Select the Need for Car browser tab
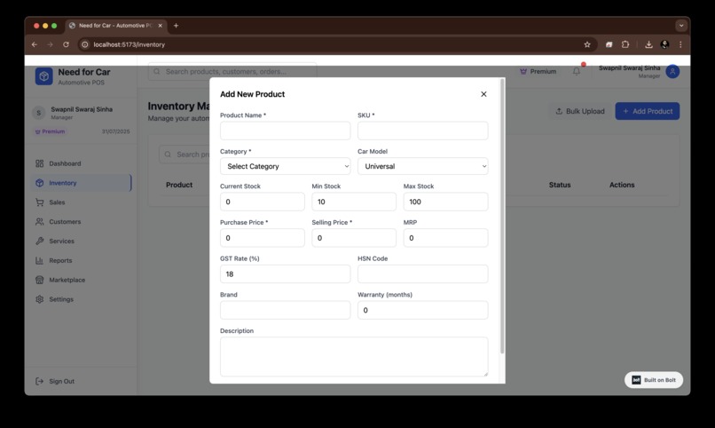Viewport: 715px width, 428px height. pos(116,26)
